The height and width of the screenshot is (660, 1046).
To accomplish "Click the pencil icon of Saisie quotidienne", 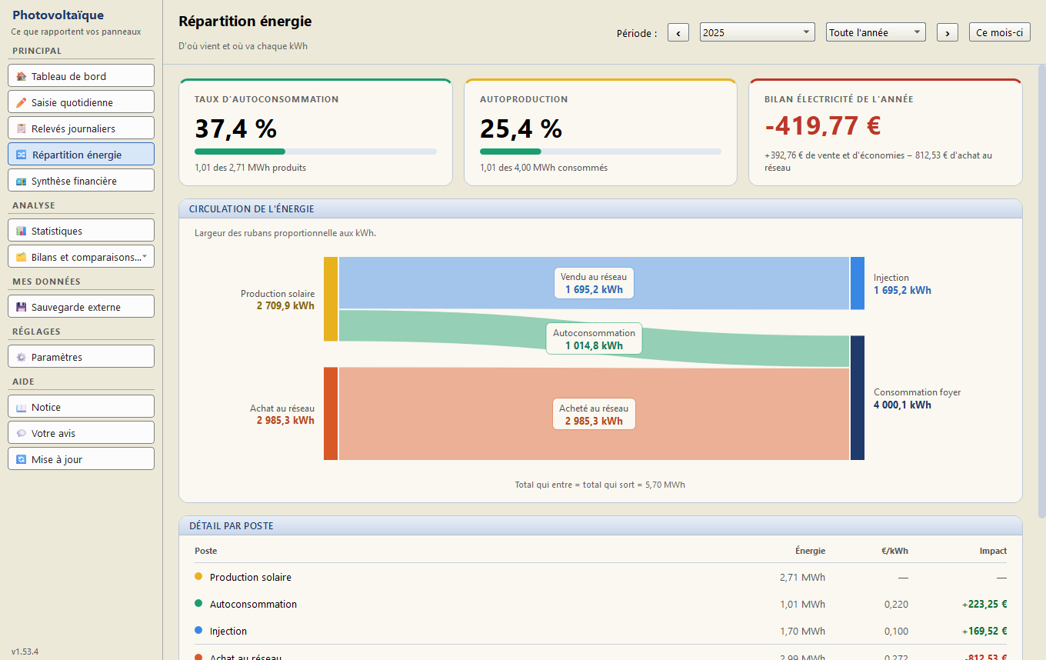I will [x=22, y=102].
